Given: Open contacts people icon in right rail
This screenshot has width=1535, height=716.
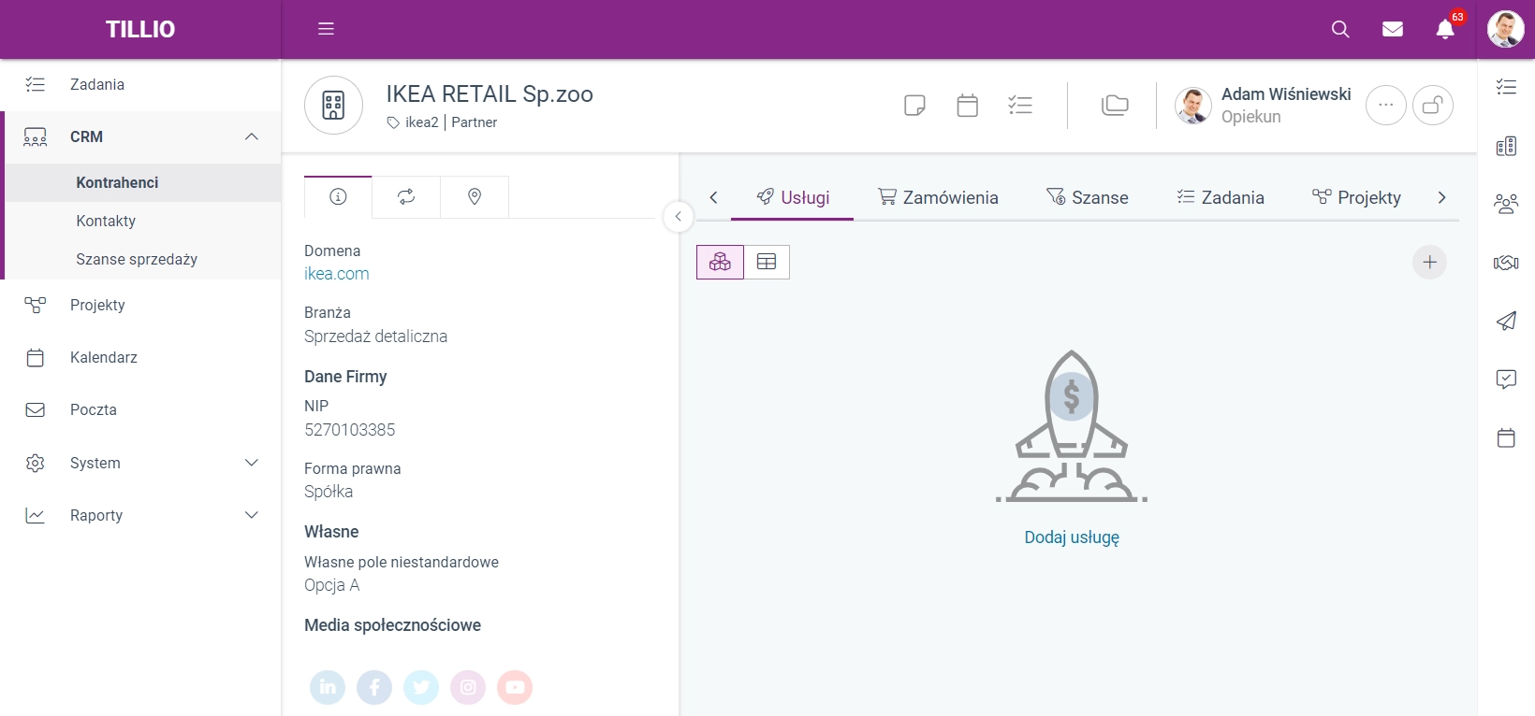Looking at the screenshot, I should [1506, 204].
